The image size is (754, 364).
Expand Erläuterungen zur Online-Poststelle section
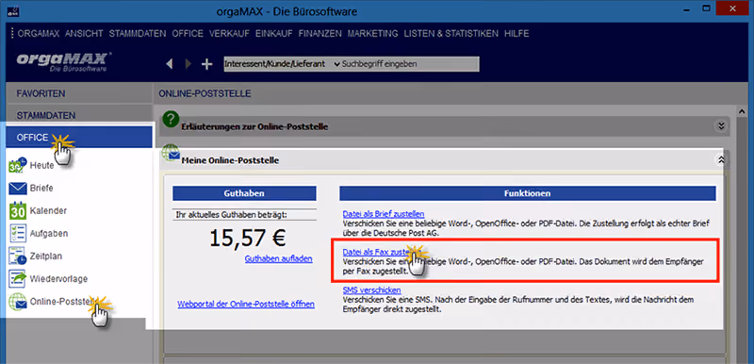coord(720,126)
